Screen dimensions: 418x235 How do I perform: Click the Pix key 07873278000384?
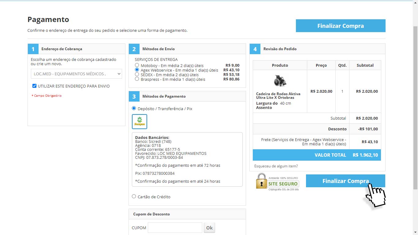159,173
